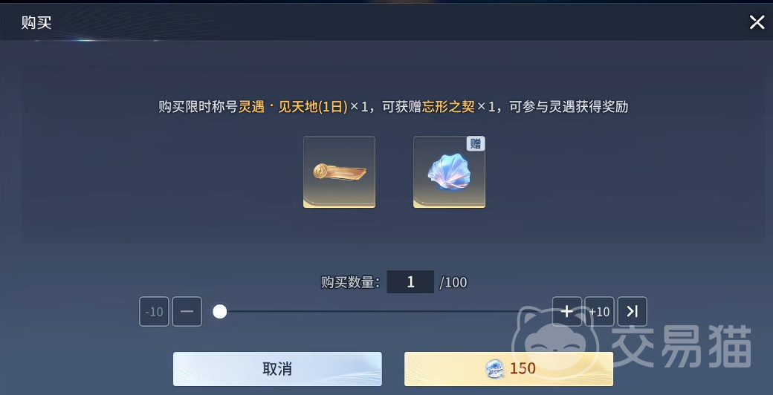Select the blue shell 忘形之契 item icon
This screenshot has height=395, width=773.
(449, 172)
